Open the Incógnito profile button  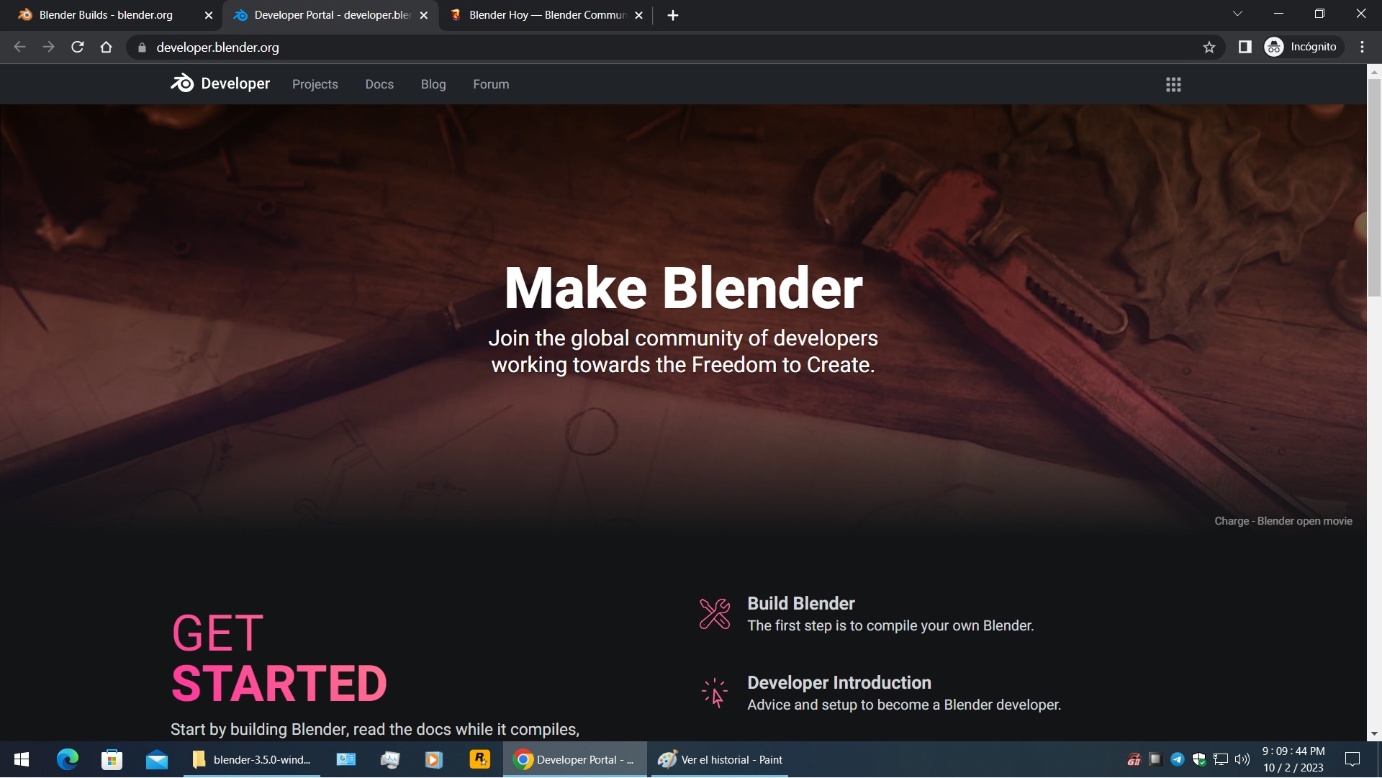pyautogui.click(x=1304, y=48)
